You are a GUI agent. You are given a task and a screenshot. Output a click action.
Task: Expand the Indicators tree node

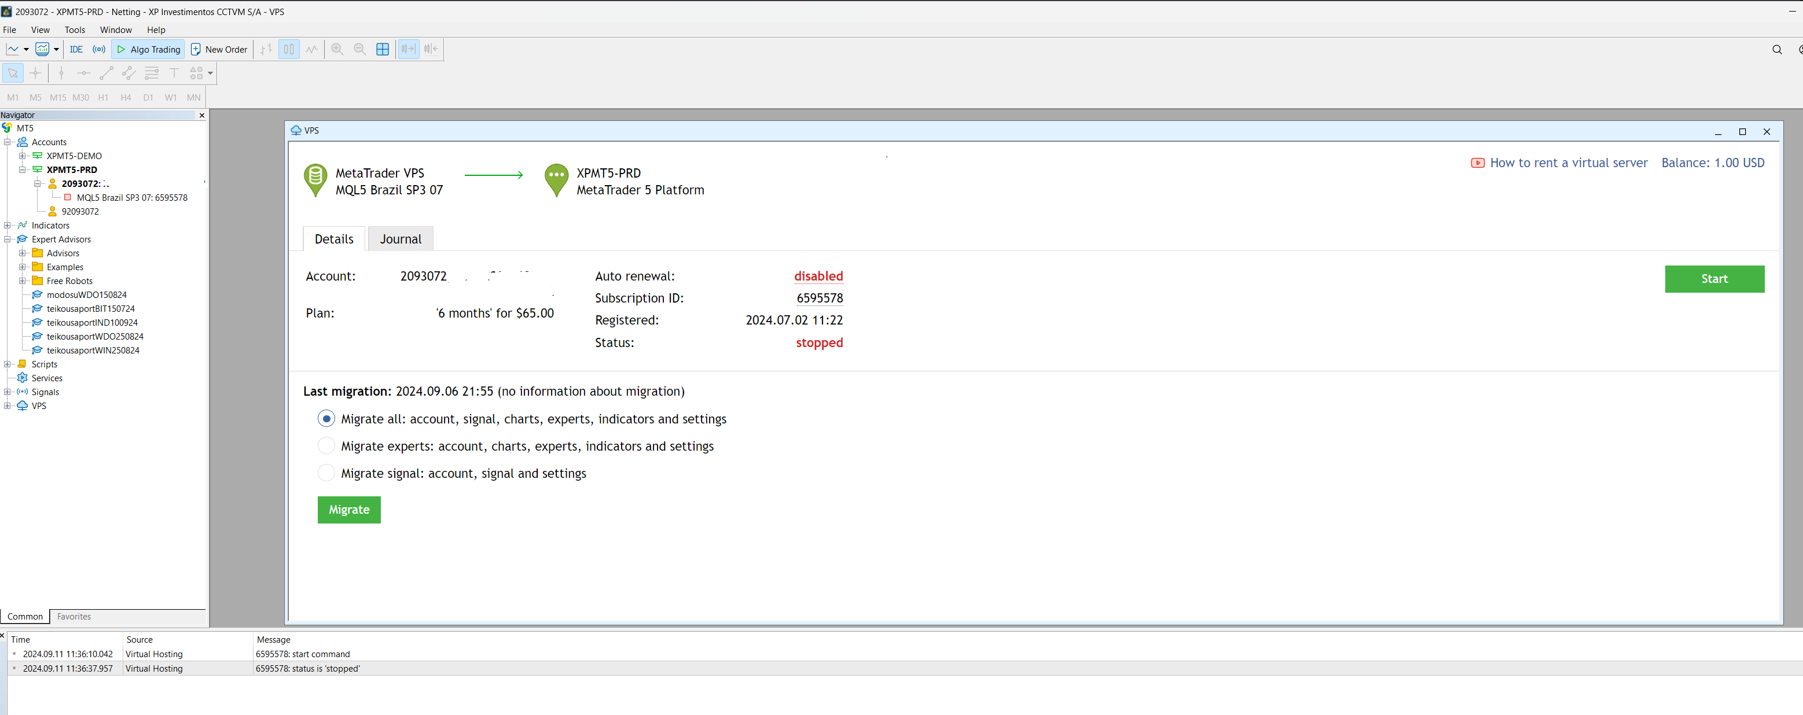(8, 225)
